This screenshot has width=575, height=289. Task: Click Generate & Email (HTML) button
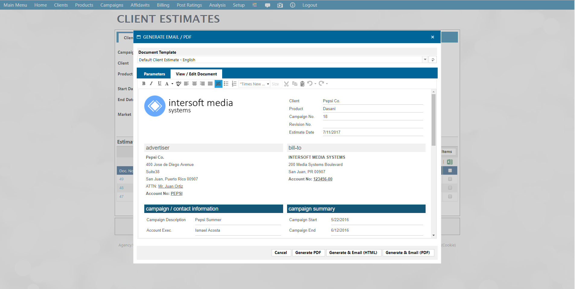tap(353, 253)
